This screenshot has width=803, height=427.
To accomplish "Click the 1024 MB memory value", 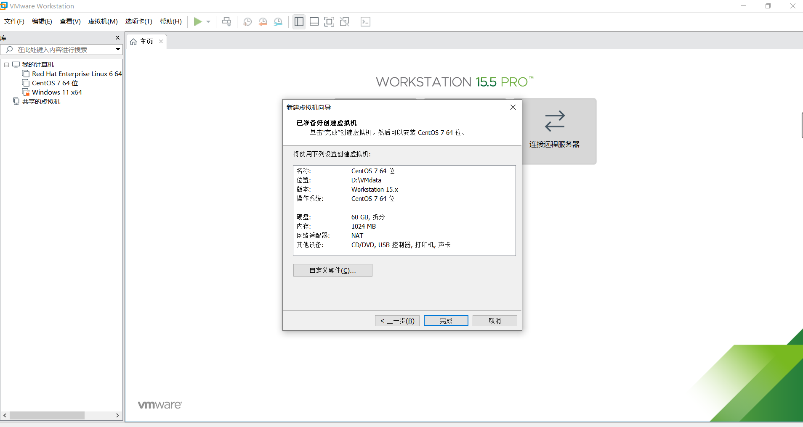I will click(x=364, y=227).
